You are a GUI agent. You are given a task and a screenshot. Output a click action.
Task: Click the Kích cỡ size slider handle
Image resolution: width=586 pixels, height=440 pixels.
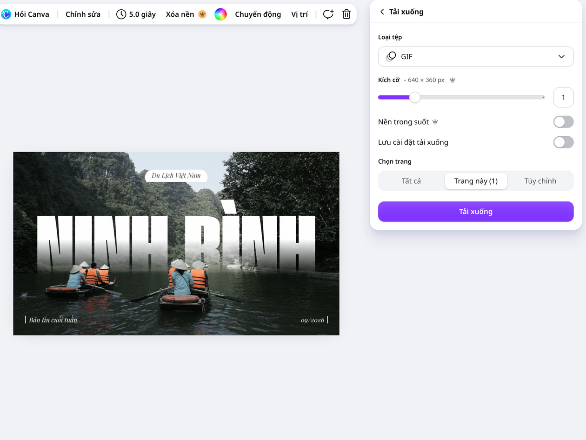(414, 97)
